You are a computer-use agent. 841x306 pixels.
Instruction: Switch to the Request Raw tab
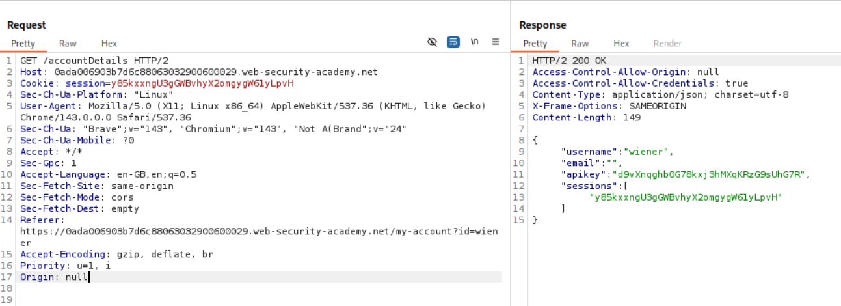(68, 44)
